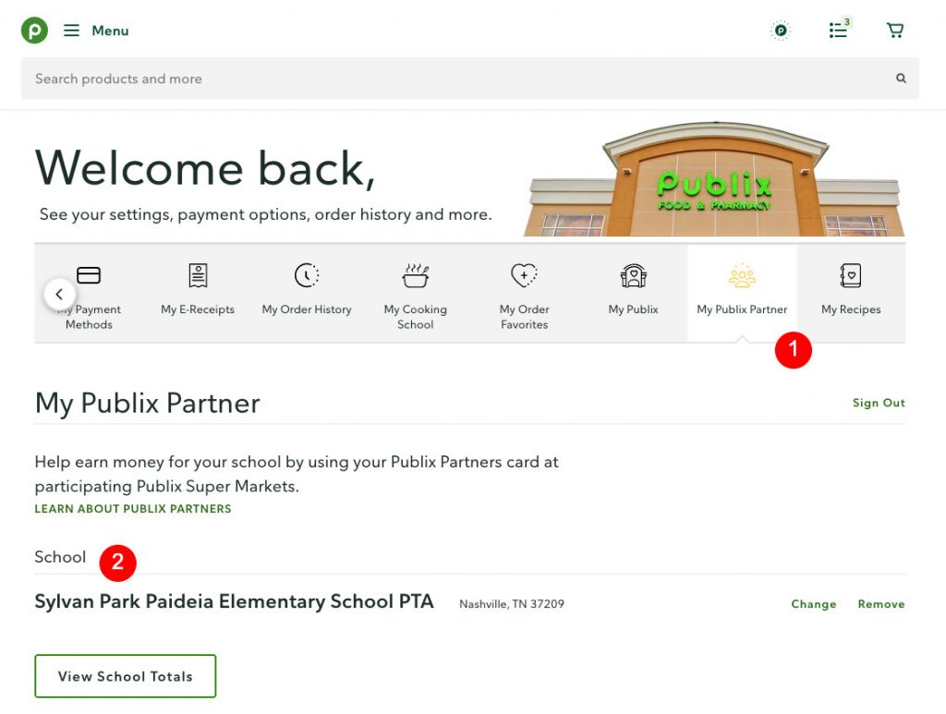Open the shopping list icon with badge

tap(839, 29)
